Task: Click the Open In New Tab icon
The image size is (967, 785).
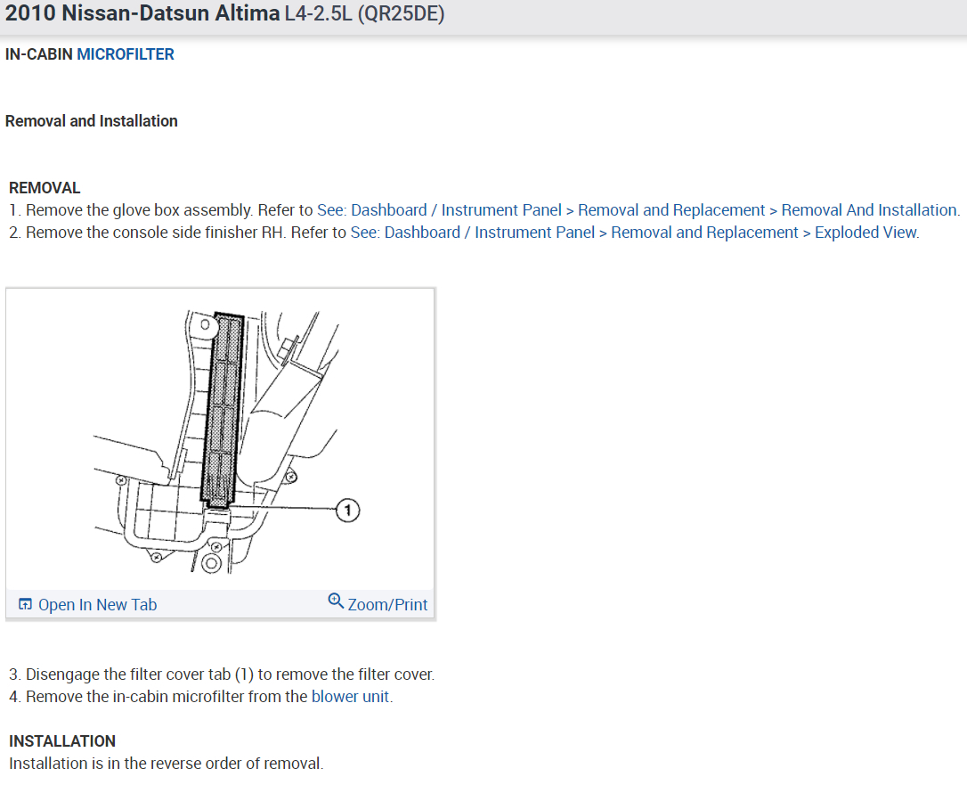Action: click(25, 604)
